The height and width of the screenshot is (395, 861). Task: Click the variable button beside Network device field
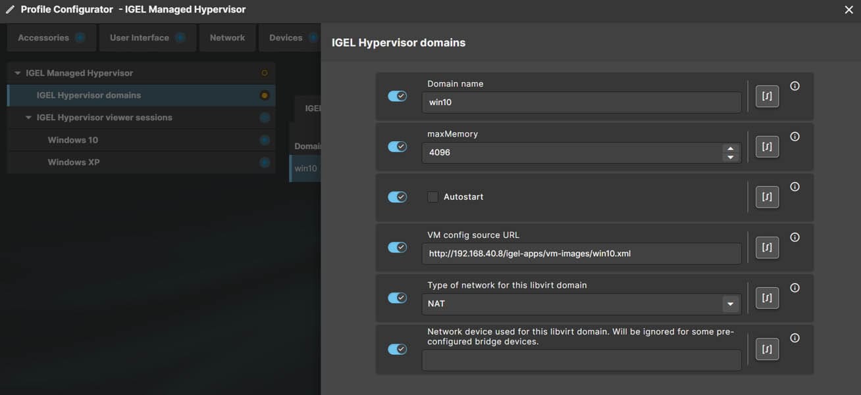767,348
